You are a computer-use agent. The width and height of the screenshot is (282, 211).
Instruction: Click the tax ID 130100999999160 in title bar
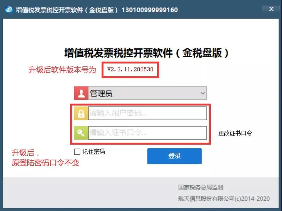pyautogui.click(x=150, y=10)
